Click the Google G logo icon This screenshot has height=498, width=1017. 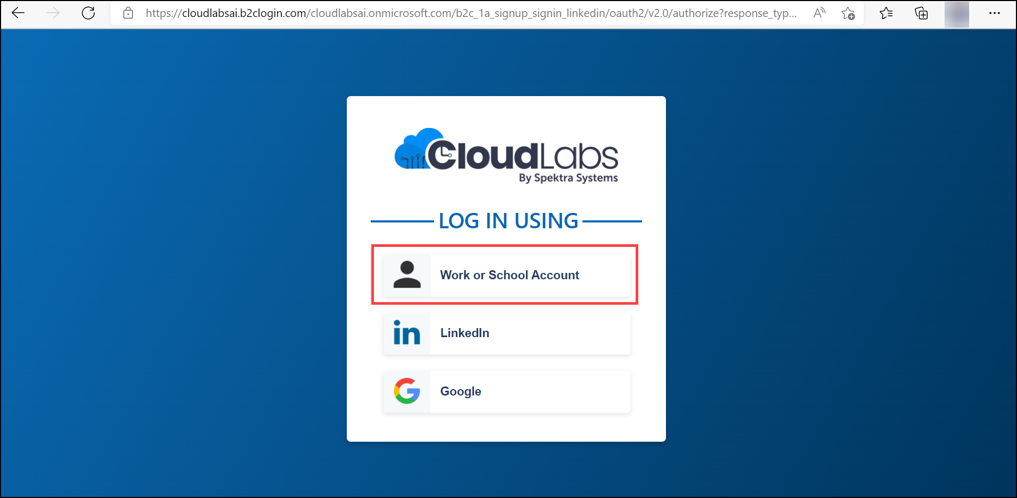pos(407,391)
